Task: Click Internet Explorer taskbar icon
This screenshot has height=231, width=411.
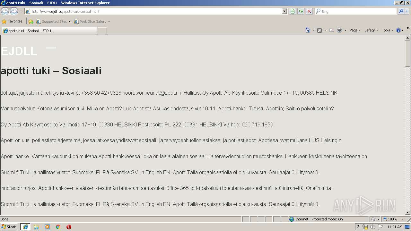Action: tap(25, 227)
